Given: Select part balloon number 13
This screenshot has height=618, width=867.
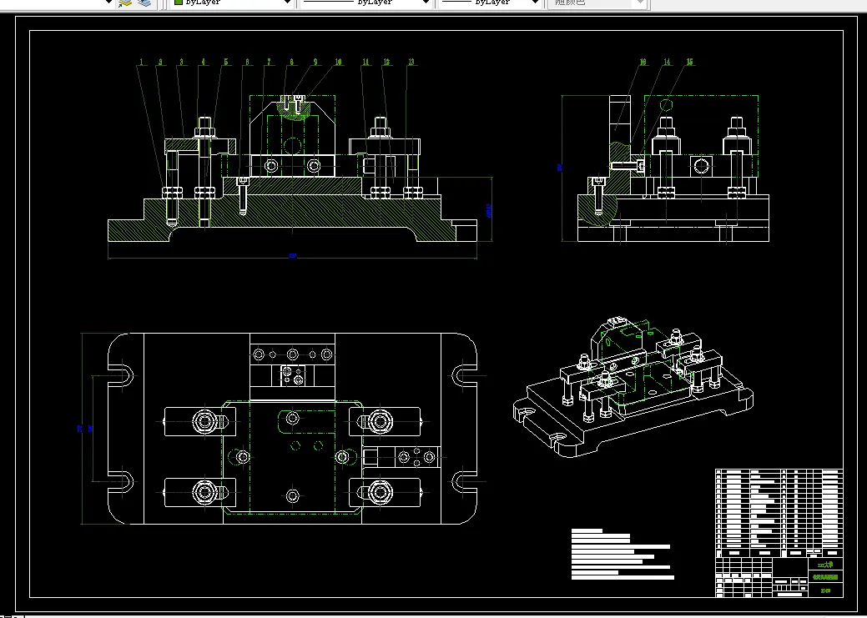Looking at the screenshot, I should [411, 62].
